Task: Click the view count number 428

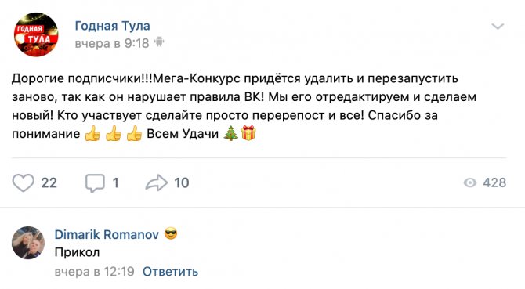Action: 494,182
